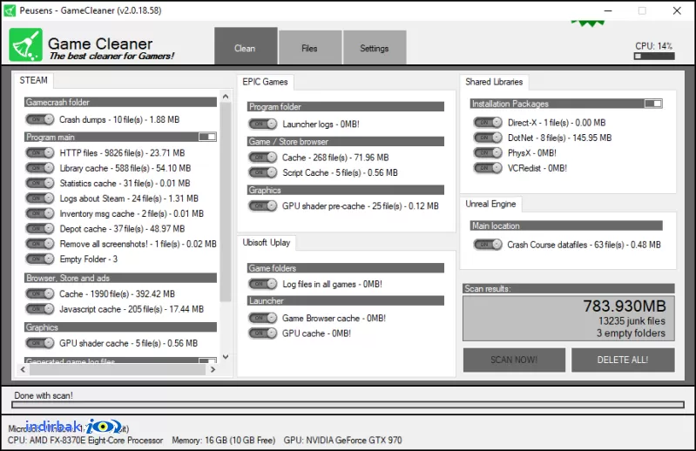
Task: Toggle Logs about Steam switch
Action: [40, 199]
